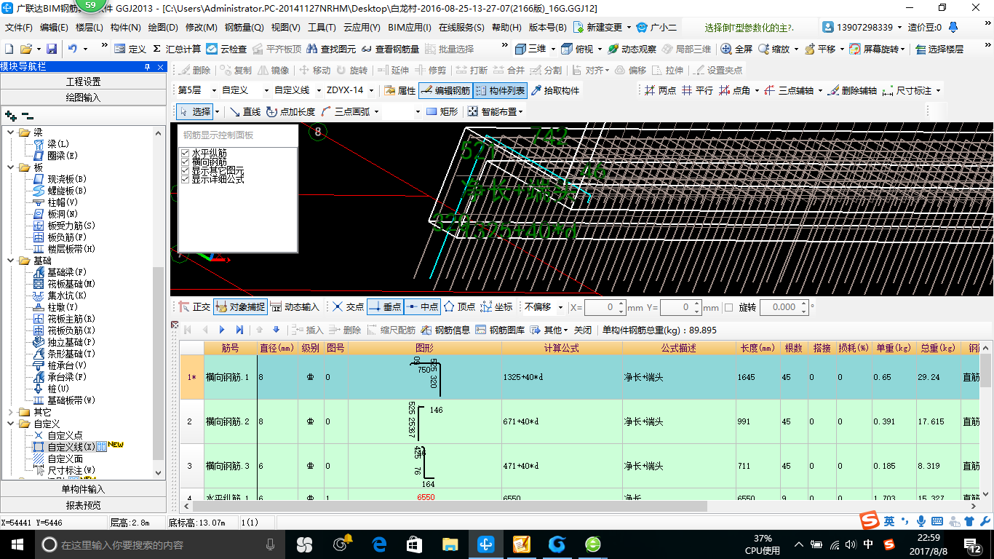994x559 pixels.
Task: Expand the 其它 tree folder
Action: [11, 412]
